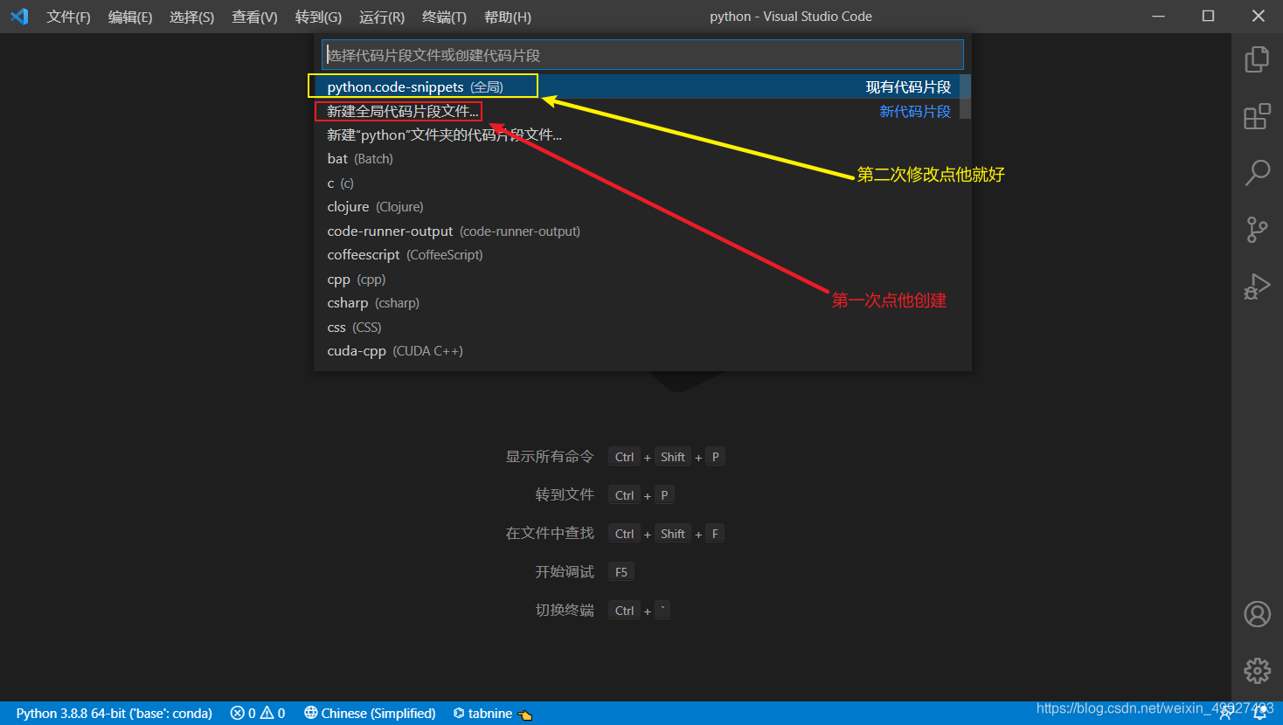Open the Run and Debug icon
The width and height of the screenshot is (1283, 725).
tap(1257, 287)
